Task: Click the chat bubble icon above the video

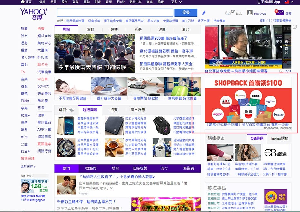Action: (295, 27)
